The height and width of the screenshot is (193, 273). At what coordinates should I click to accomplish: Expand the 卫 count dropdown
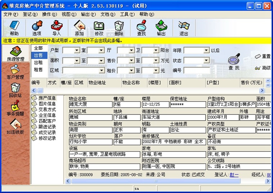(131, 50)
